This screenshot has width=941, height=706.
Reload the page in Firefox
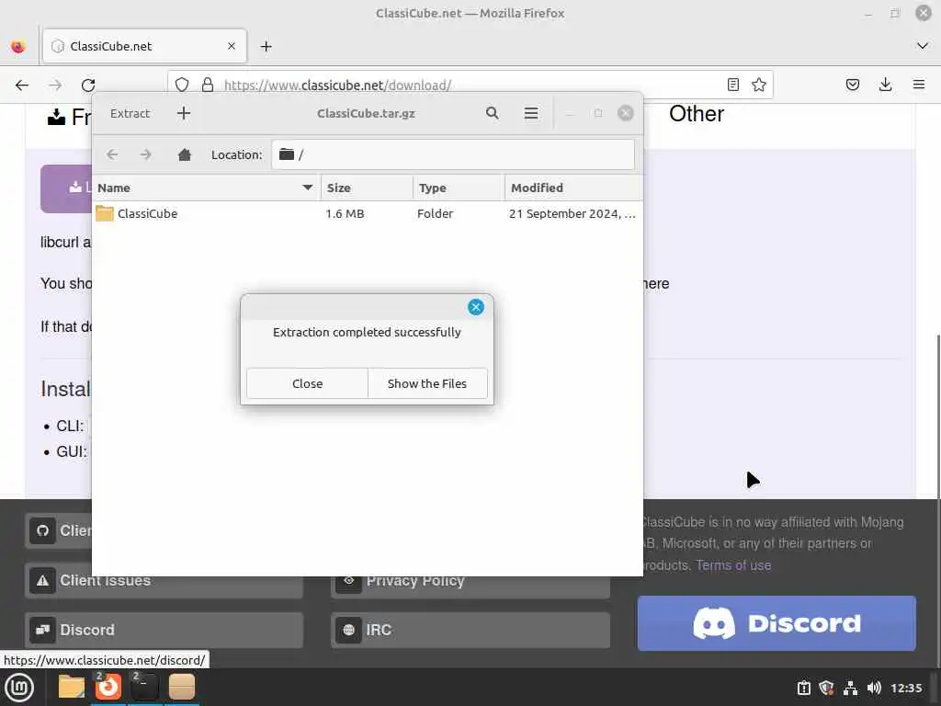pos(88,85)
